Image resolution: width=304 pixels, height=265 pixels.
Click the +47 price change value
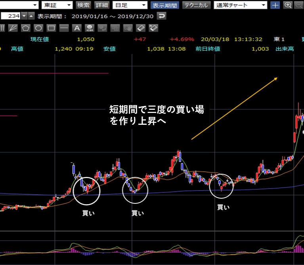coord(140,39)
